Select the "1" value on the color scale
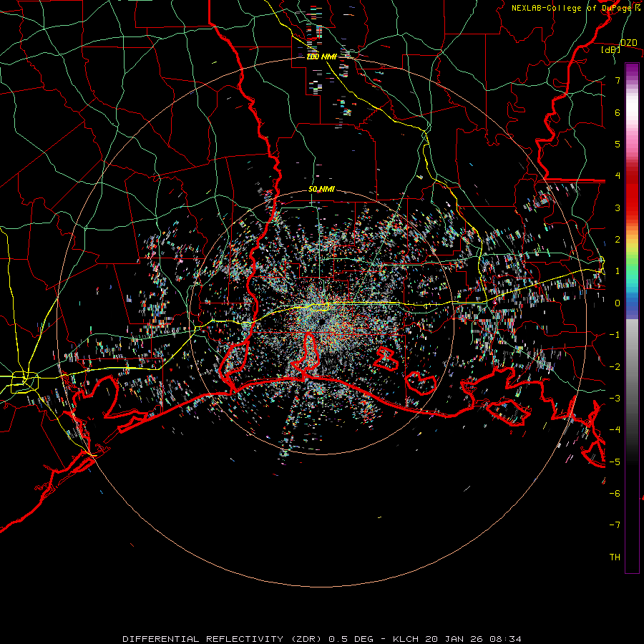 (618, 271)
